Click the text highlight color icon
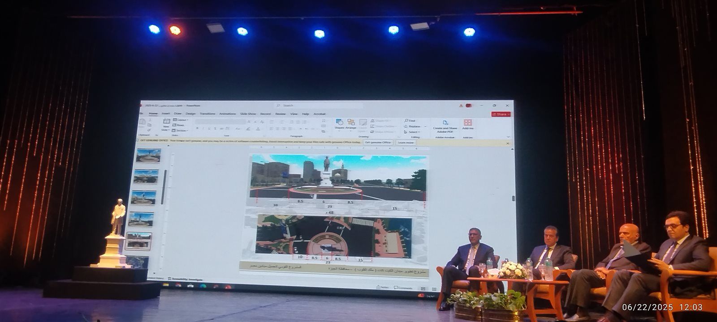Screen dimensions: 717x322 248,129
